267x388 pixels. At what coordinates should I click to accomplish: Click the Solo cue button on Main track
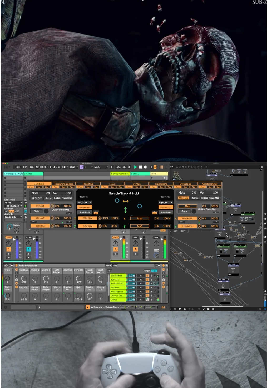pos(156,250)
